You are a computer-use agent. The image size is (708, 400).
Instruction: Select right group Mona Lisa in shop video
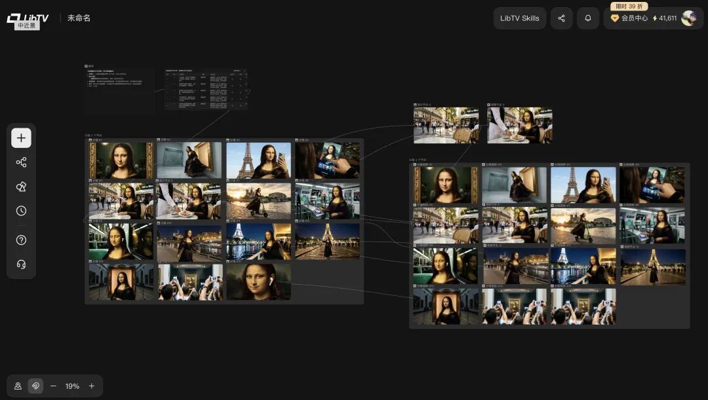pyautogui.click(x=652, y=225)
